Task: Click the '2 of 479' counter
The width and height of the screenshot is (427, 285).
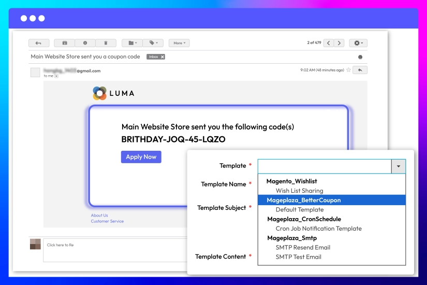Action: click(314, 43)
